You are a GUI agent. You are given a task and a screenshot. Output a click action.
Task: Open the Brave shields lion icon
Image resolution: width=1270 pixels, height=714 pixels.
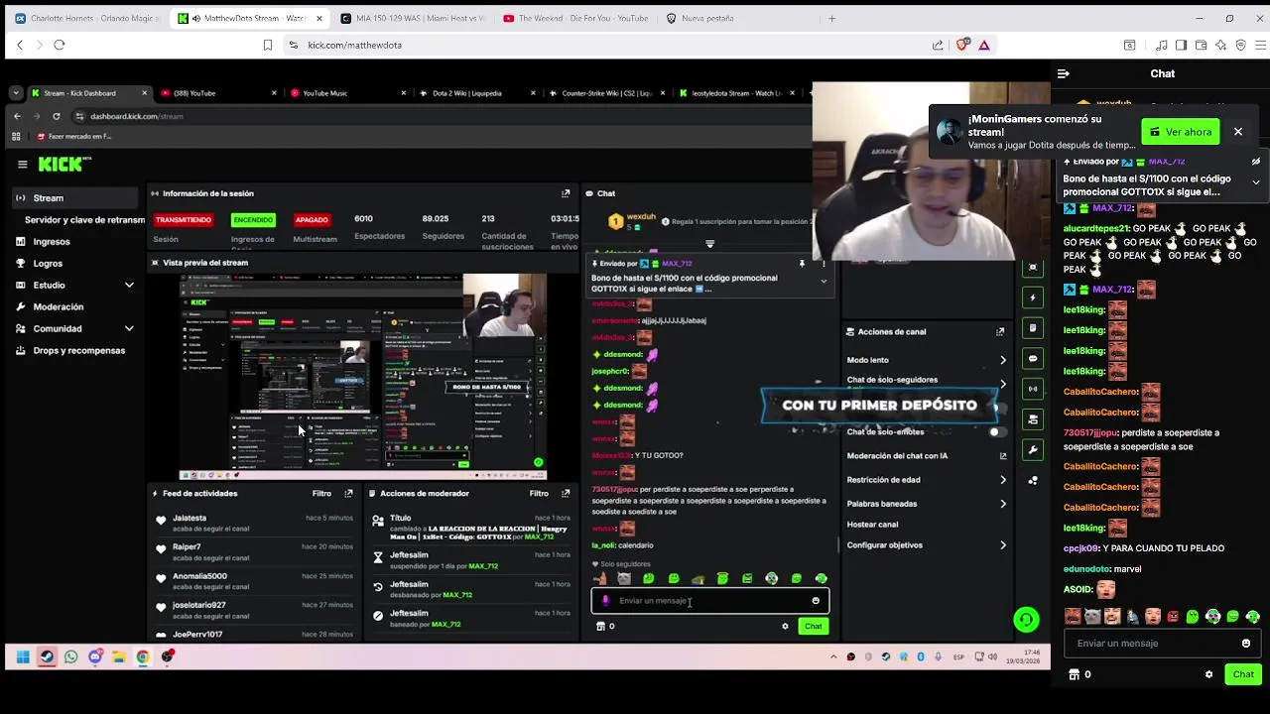(x=961, y=45)
